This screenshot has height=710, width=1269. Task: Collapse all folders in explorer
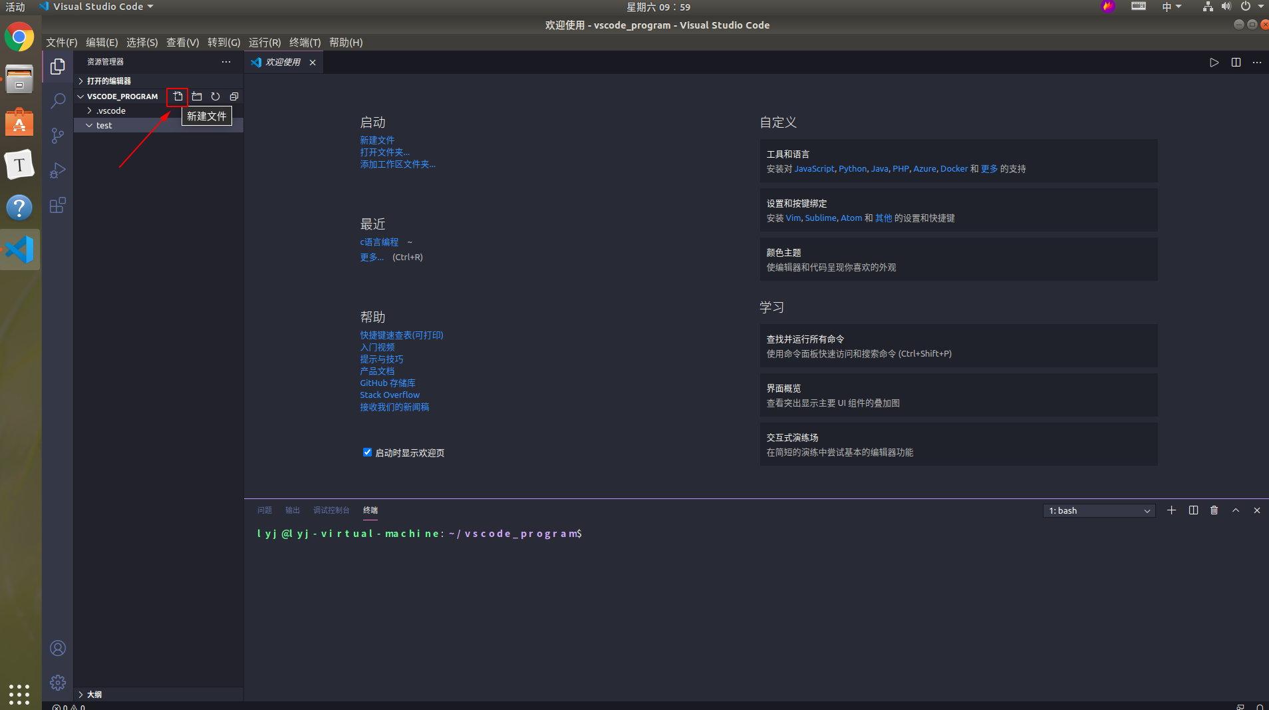tap(234, 96)
